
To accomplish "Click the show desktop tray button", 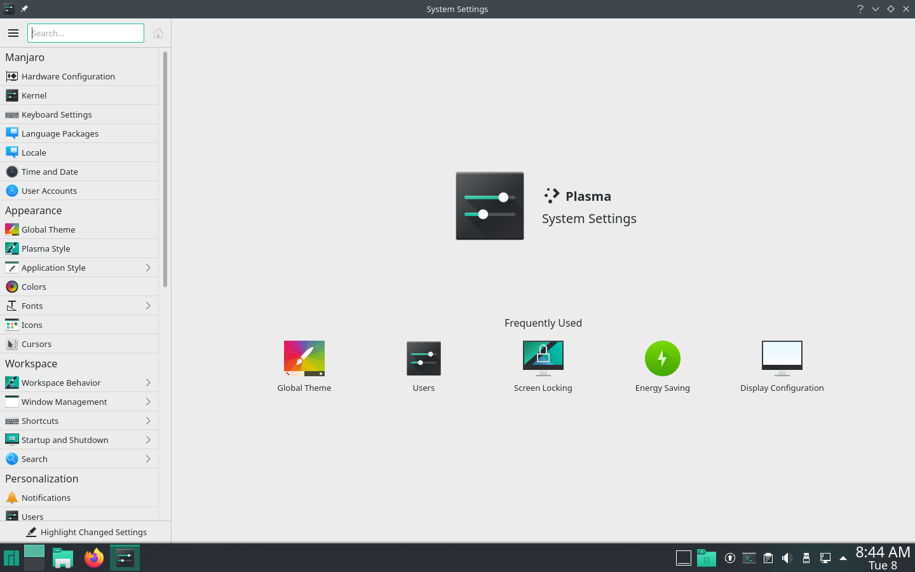I will 684,558.
